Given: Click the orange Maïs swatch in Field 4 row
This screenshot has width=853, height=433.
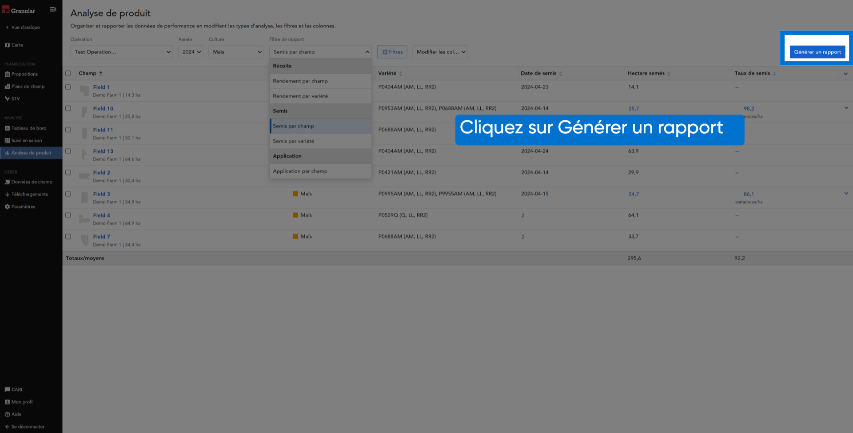Looking at the screenshot, I should 295,215.
